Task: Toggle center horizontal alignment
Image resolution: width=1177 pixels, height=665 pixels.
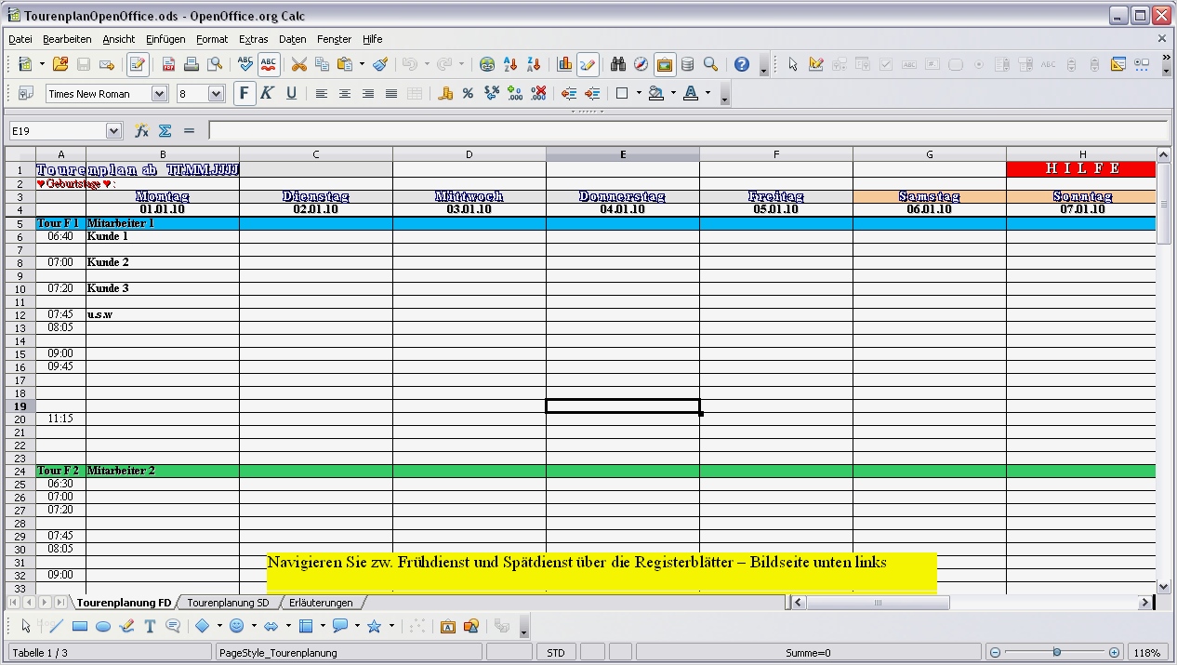Action: (x=345, y=93)
